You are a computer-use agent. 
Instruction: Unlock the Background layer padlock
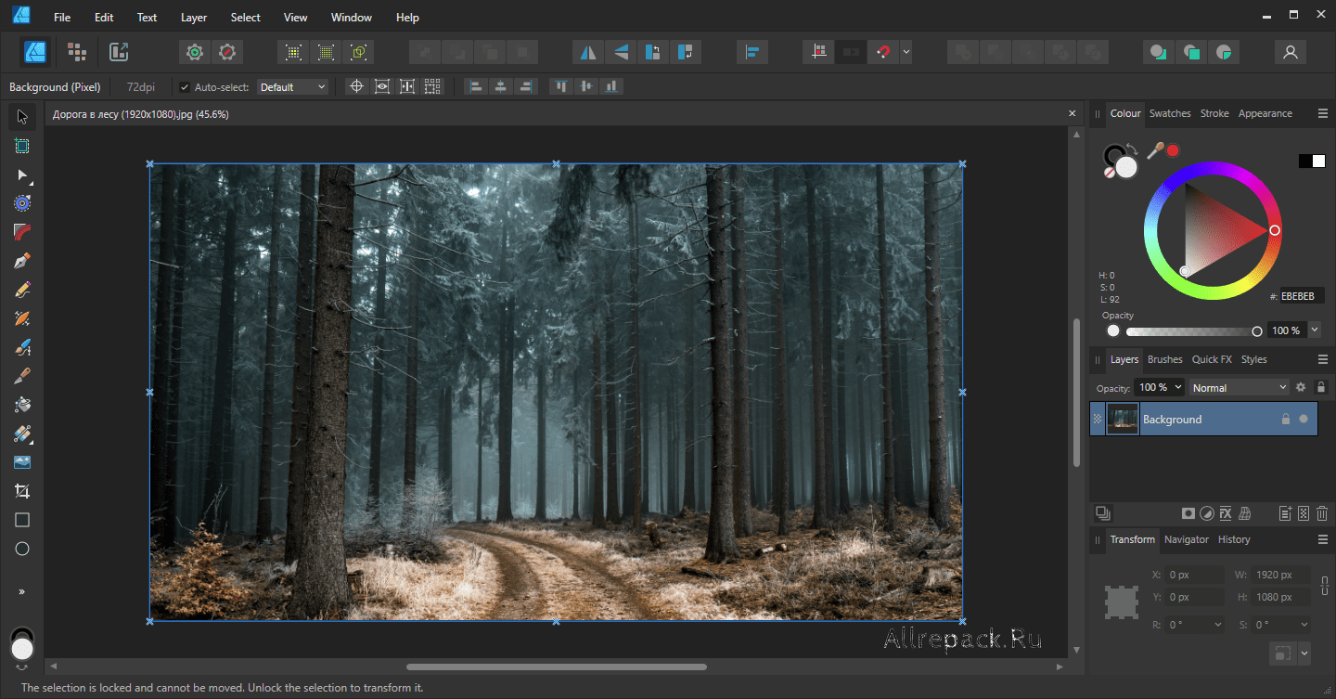pyautogui.click(x=1285, y=419)
